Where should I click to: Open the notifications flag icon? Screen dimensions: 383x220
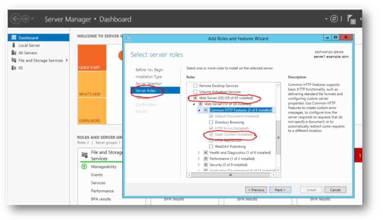[x=351, y=19]
